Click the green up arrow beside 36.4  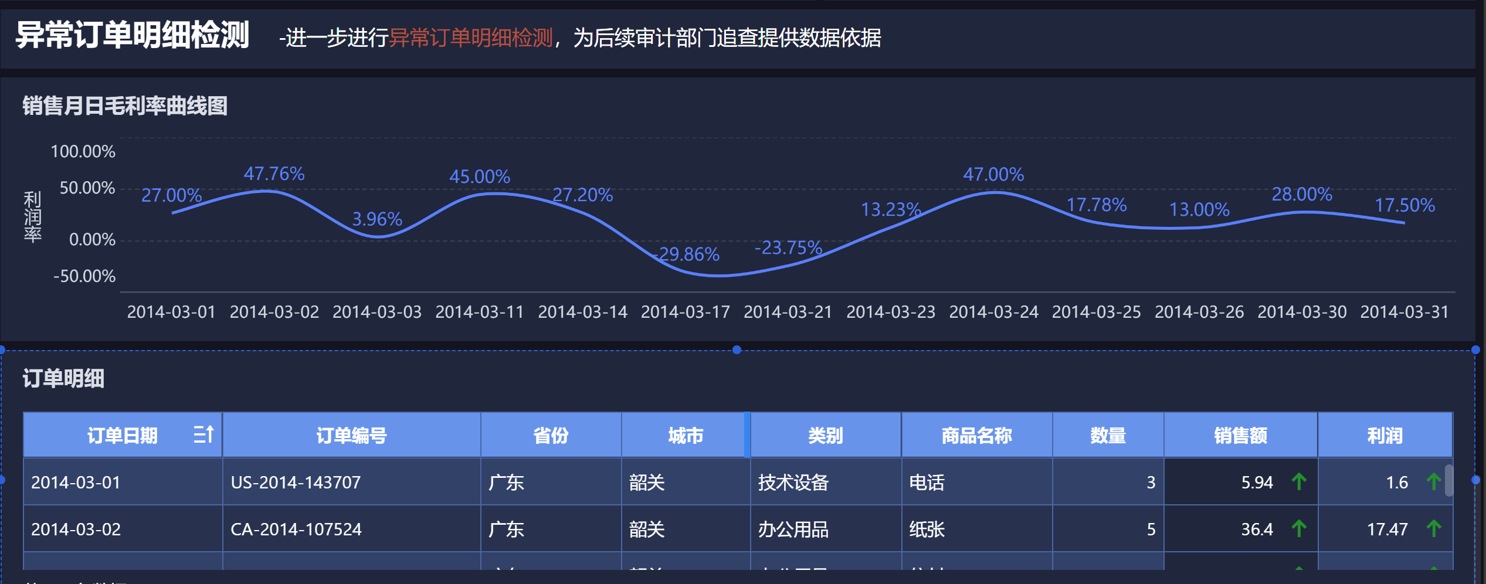pyautogui.click(x=1299, y=529)
